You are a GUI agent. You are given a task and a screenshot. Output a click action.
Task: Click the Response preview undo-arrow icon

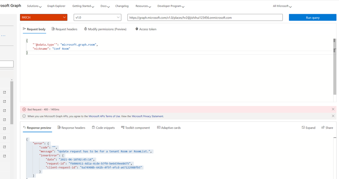click(24, 128)
